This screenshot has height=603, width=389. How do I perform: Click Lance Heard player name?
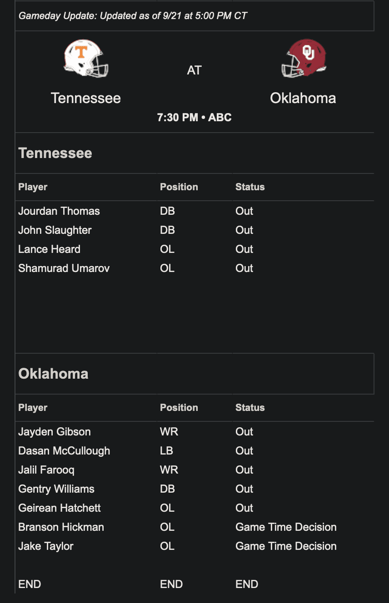(49, 249)
